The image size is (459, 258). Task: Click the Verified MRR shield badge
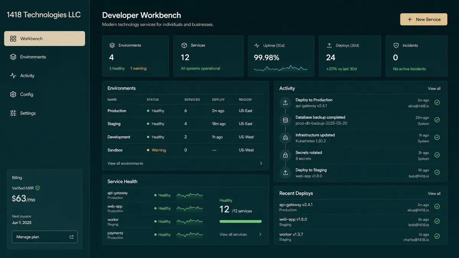tap(37, 188)
